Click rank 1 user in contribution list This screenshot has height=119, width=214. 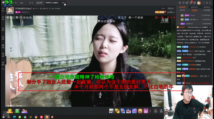[x=194, y=15]
